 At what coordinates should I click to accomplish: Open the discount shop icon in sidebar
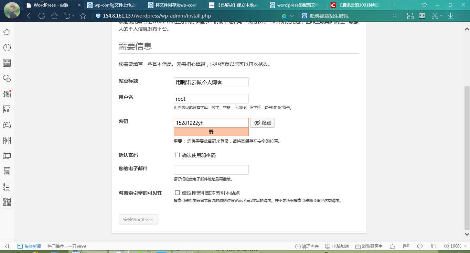(7, 109)
